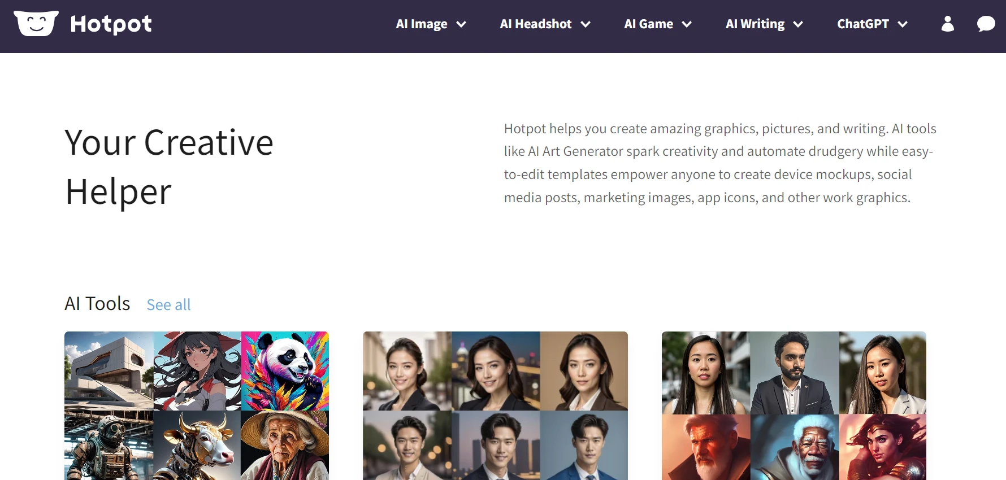1006x480 pixels.
Task: Open the AI Image menu label
Action: pyautogui.click(x=422, y=24)
